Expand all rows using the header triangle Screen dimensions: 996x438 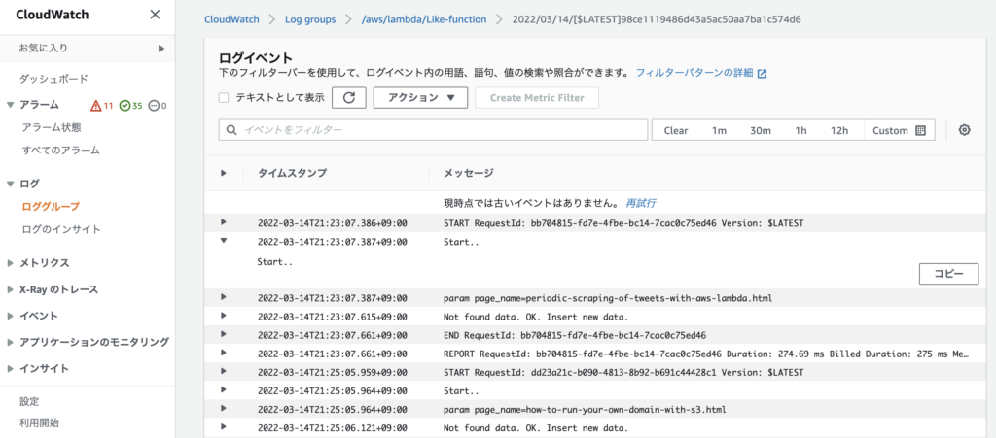[x=224, y=173]
